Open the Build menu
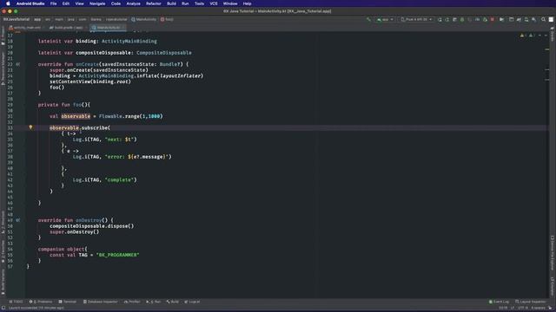This screenshot has height=312, width=556. 171,3
